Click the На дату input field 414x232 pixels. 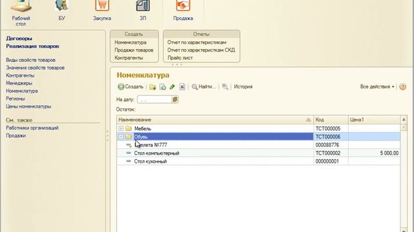tap(155, 99)
